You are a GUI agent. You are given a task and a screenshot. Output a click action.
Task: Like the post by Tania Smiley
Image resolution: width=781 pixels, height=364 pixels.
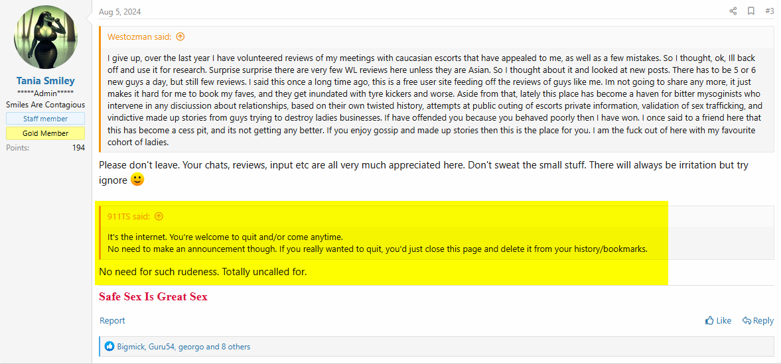(718, 321)
